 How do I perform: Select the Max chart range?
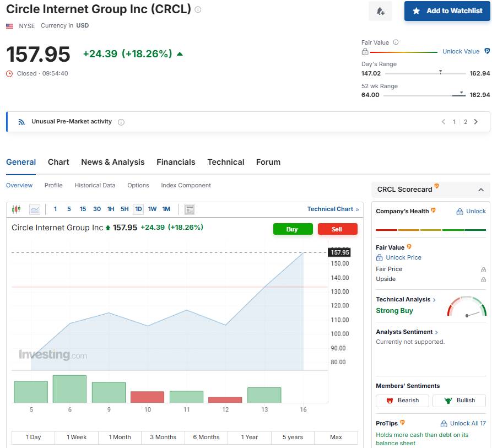click(x=336, y=438)
